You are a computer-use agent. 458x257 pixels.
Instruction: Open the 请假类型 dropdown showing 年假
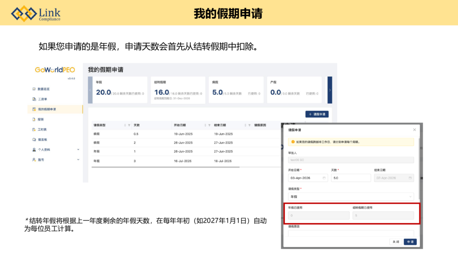[351, 196]
